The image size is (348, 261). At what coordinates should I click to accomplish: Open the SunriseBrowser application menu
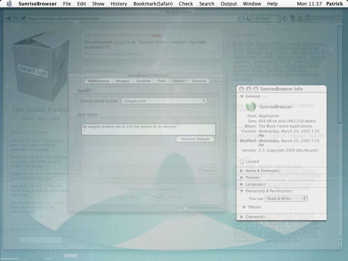pyautogui.click(x=37, y=4)
